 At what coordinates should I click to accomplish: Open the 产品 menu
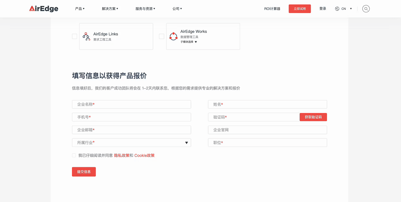(x=80, y=9)
